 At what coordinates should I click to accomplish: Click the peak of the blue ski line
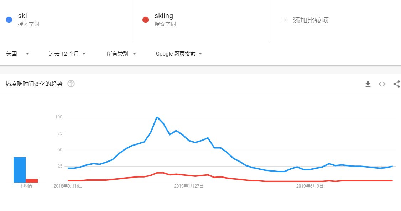pyautogui.click(x=157, y=117)
